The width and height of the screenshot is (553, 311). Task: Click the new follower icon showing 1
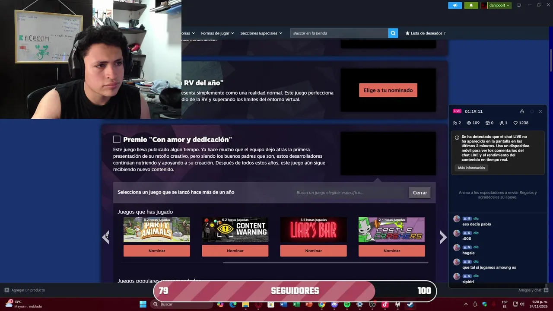pos(502,123)
